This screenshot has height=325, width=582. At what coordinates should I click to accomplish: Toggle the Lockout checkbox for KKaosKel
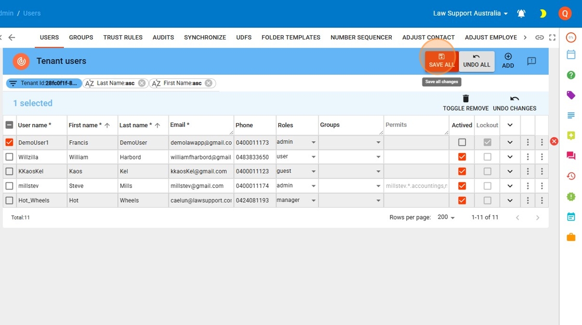(x=487, y=171)
